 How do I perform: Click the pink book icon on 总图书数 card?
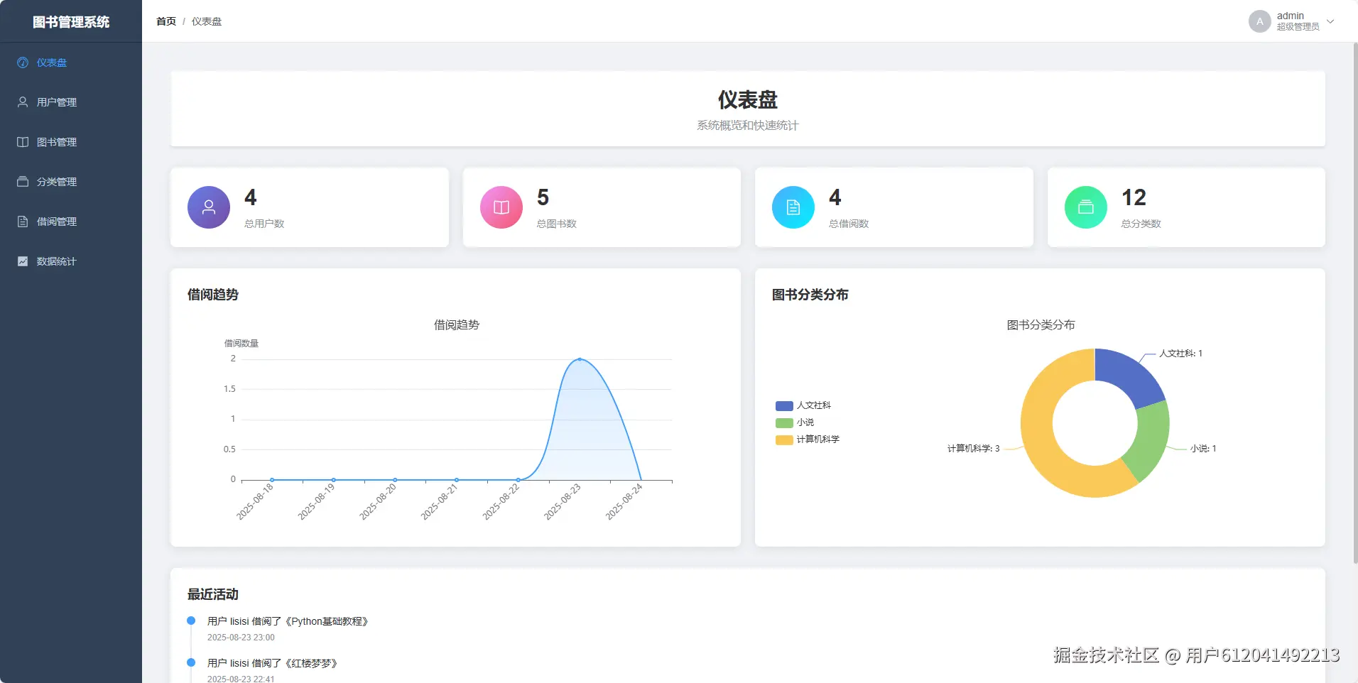(501, 207)
